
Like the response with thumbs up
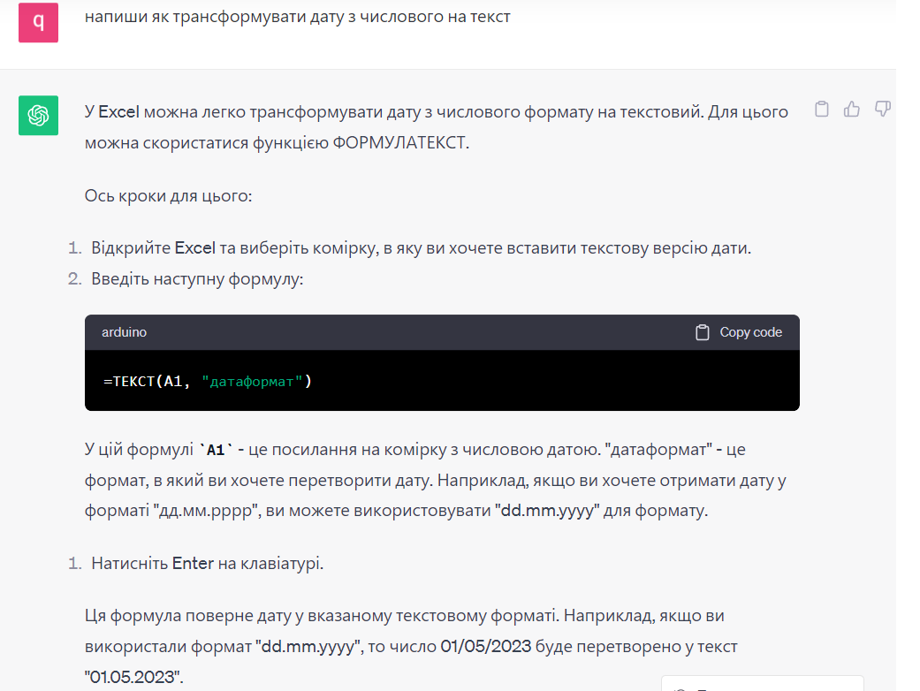(x=852, y=110)
